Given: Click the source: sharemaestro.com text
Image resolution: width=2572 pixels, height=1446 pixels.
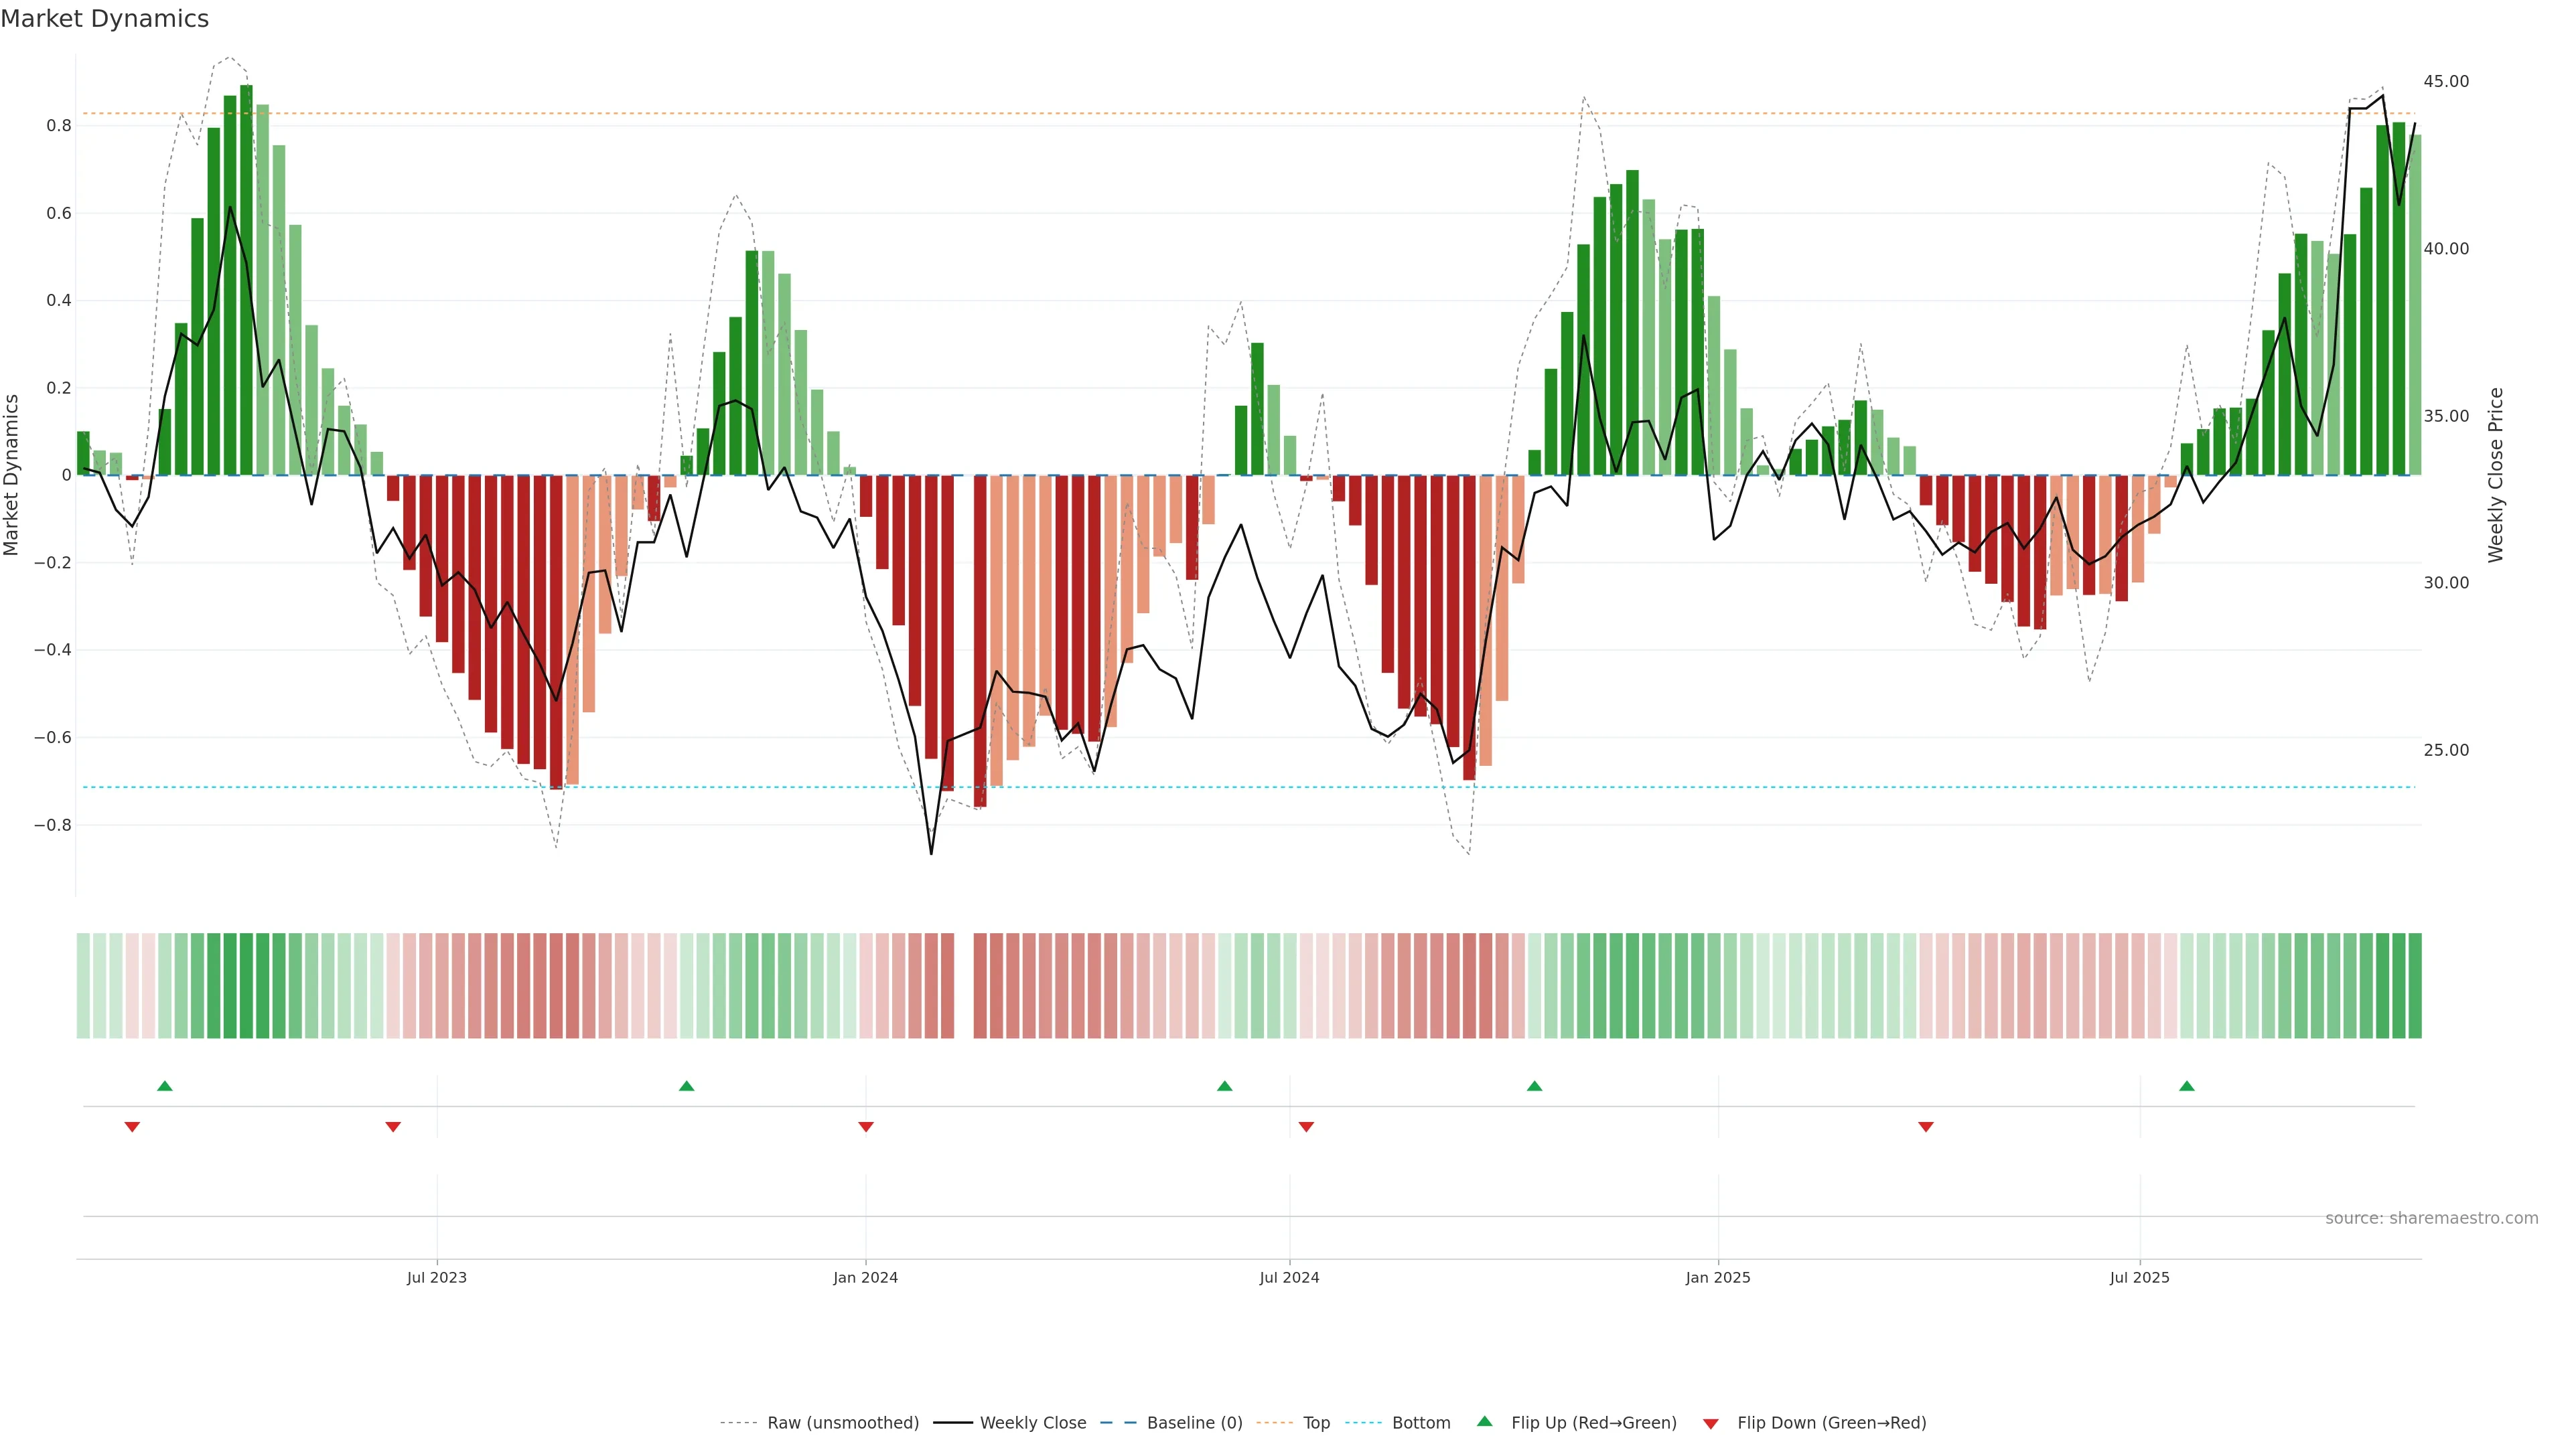Looking at the screenshot, I should (x=2431, y=1218).
